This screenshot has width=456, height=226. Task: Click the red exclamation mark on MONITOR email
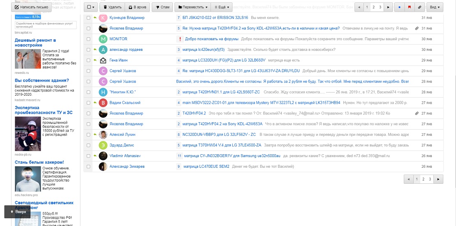pos(180,39)
